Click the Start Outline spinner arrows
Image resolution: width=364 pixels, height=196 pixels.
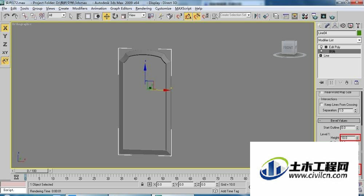[357, 128]
